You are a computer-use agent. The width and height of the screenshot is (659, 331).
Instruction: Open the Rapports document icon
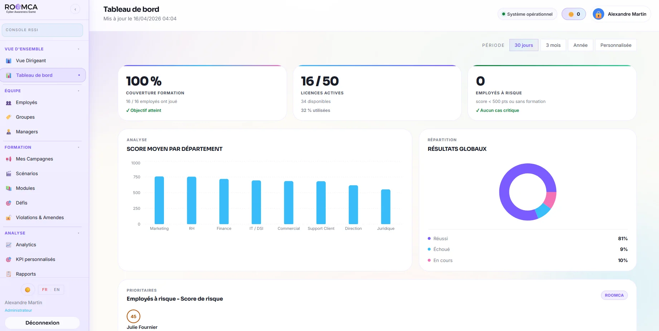point(9,274)
